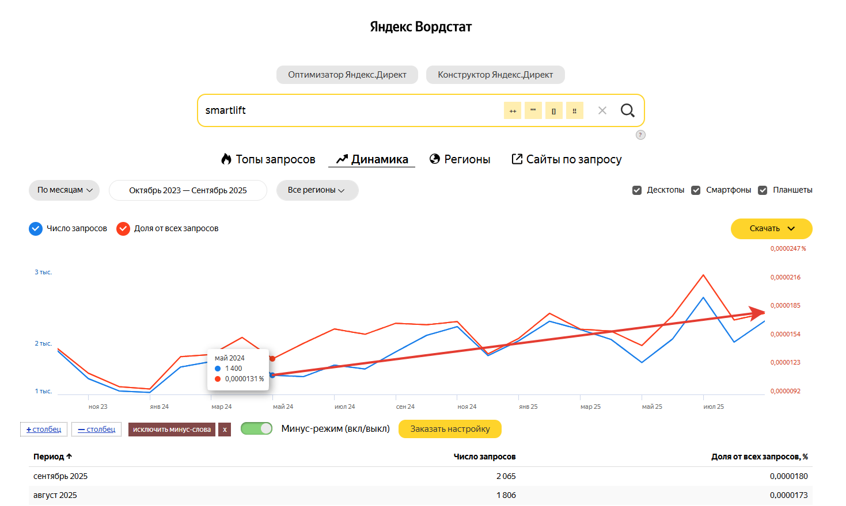The width and height of the screenshot is (846, 506).
Task: Open the Все регионы dropdown
Action: coord(317,190)
